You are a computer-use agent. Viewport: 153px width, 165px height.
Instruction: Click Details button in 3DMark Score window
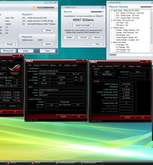click(69, 37)
